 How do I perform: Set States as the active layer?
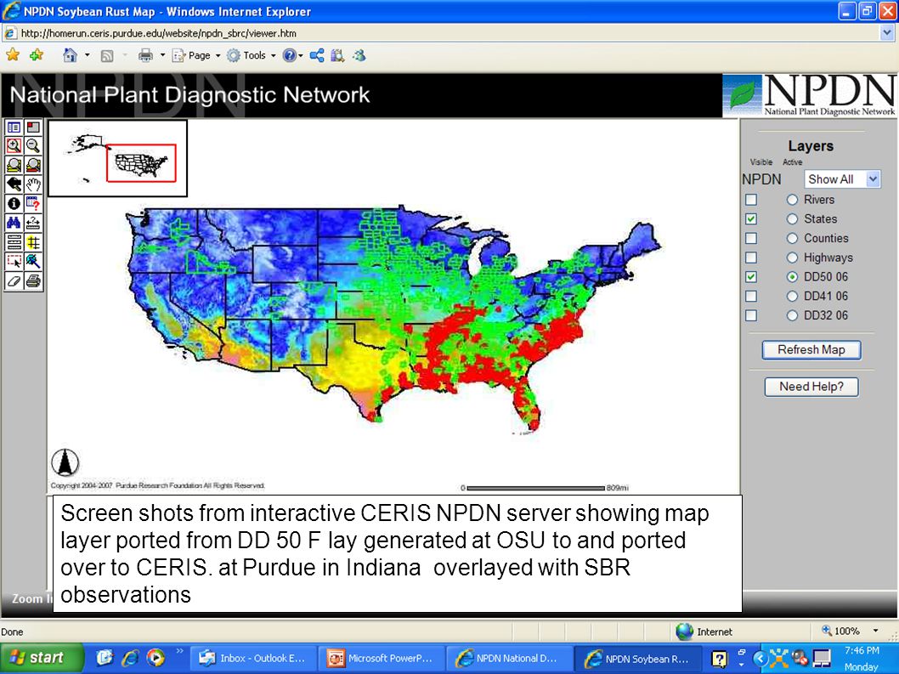(x=792, y=219)
